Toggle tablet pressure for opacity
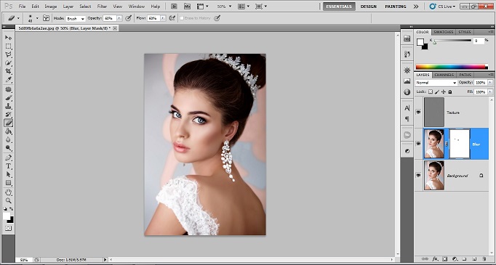 pyautogui.click(x=128, y=18)
